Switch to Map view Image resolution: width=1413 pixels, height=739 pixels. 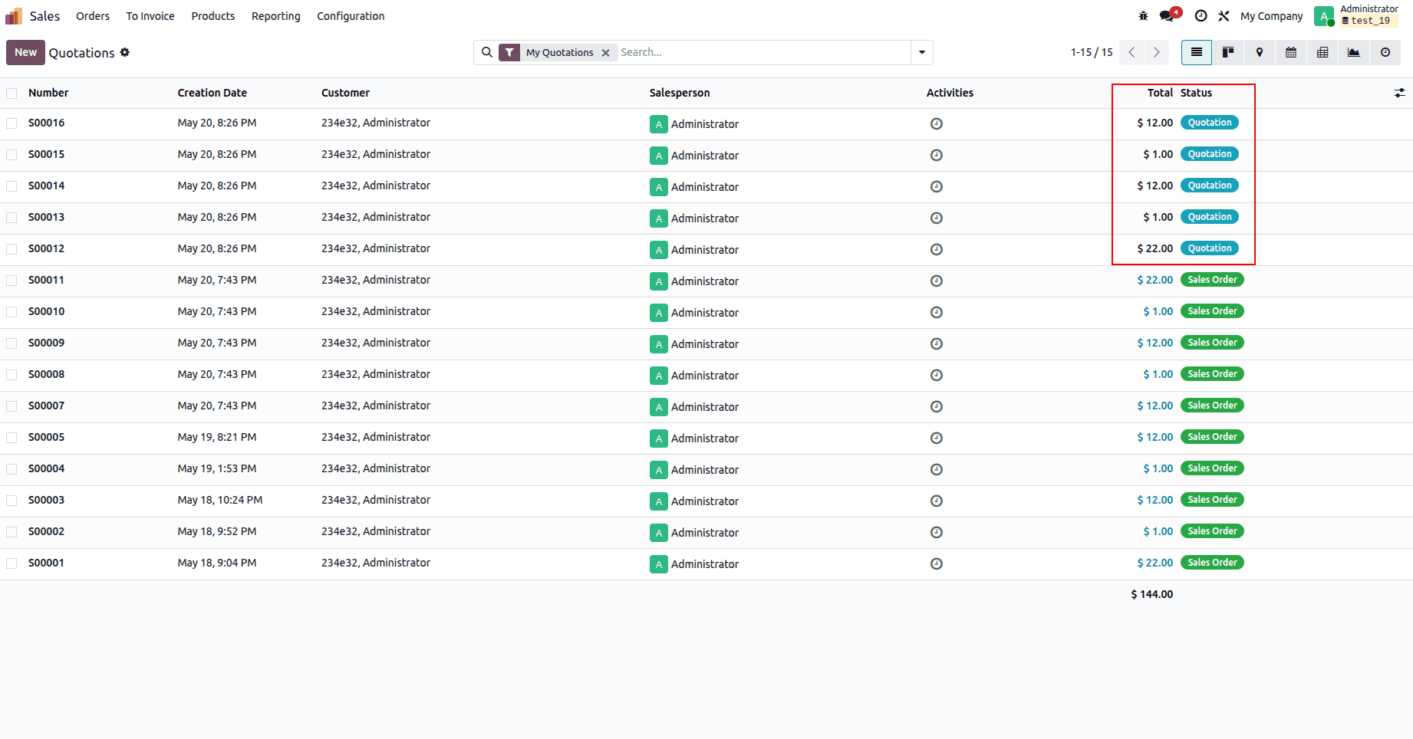[x=1260, y=52]
